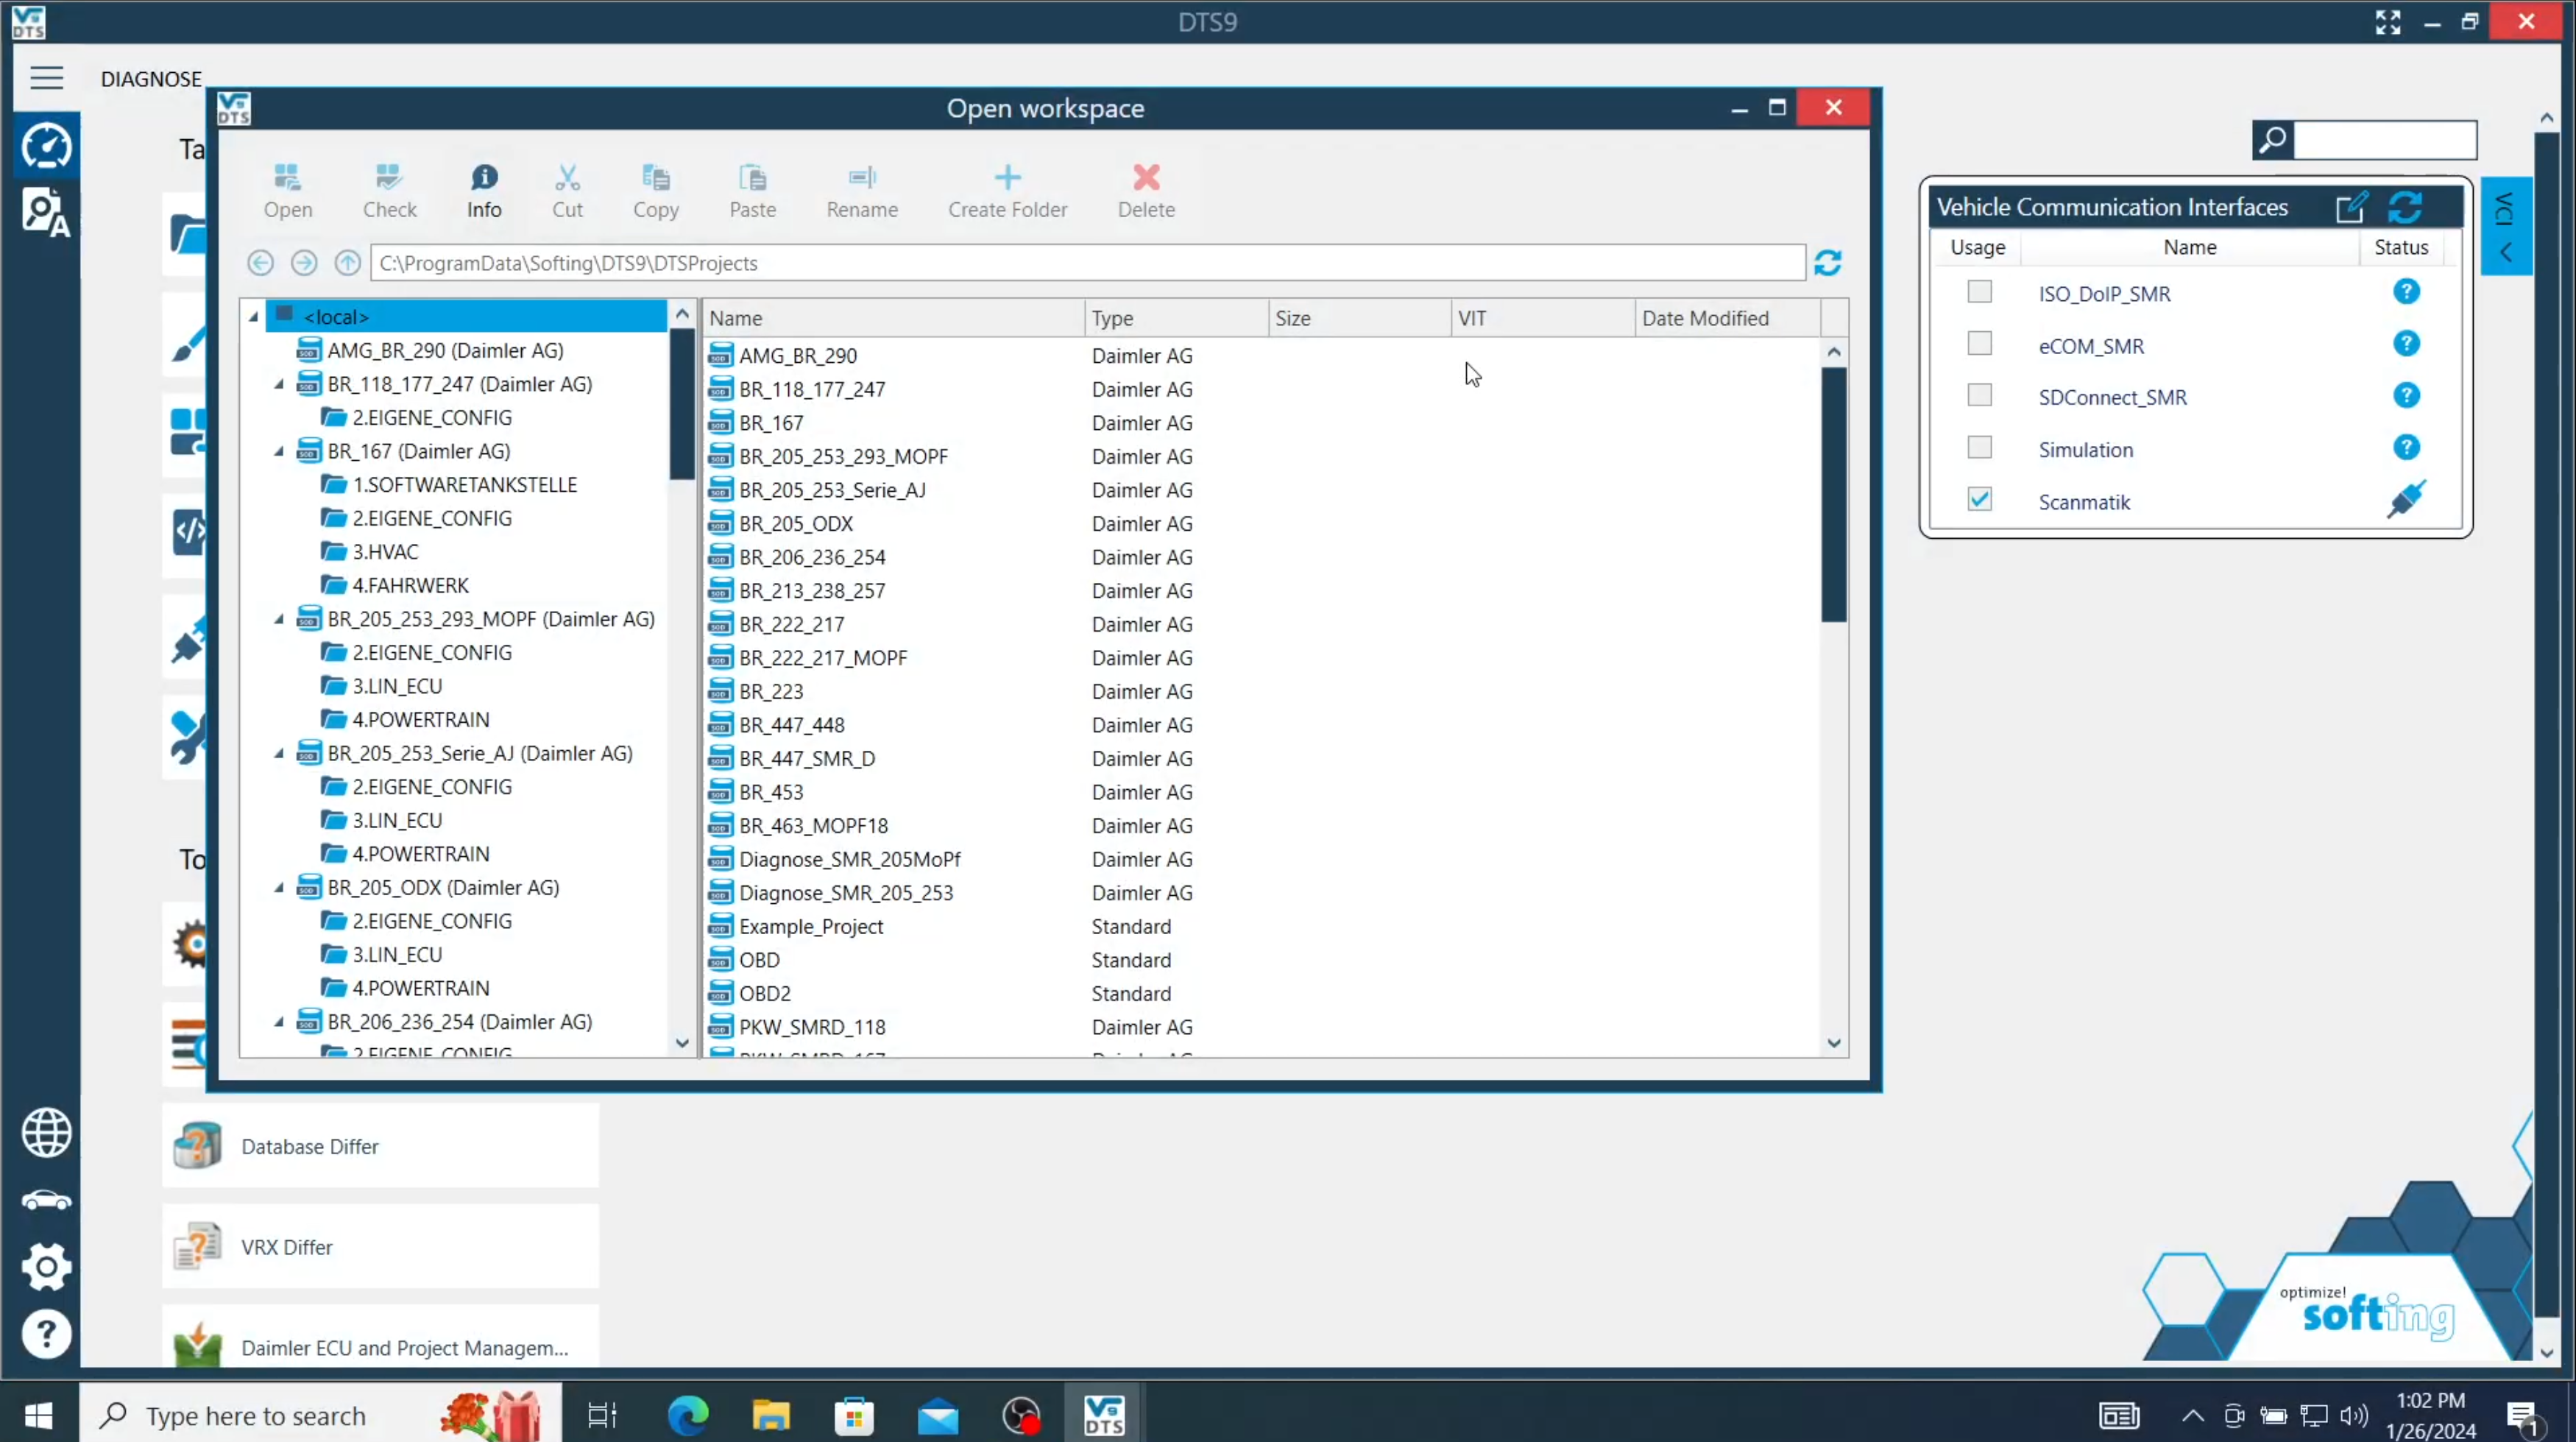Viewport: 2576px width, 1442px height.
Task: Click the file list vertical scrollbar
Action: pos(1833,494)
